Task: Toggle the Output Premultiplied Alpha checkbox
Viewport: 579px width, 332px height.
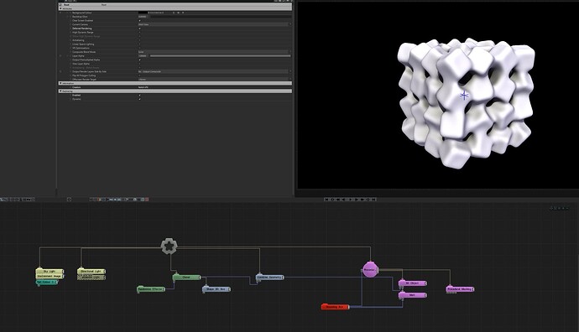Action: pos(139,60)
